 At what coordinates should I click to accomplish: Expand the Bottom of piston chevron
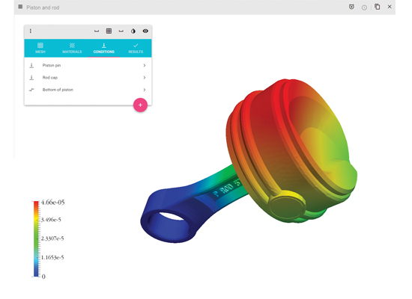click(x=145, y=90)
